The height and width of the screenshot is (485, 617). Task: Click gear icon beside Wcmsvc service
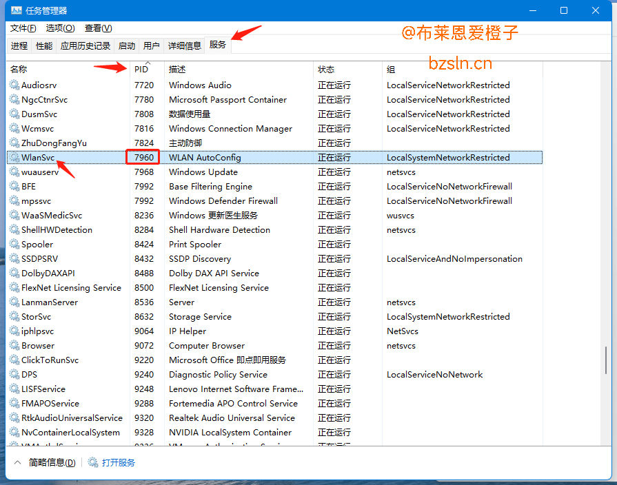click(x=14, y=129)
